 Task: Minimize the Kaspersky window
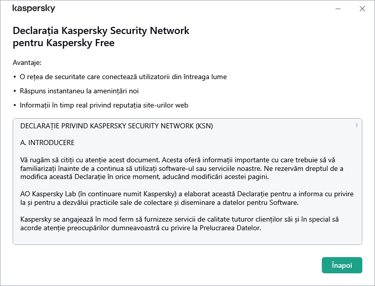338,9
